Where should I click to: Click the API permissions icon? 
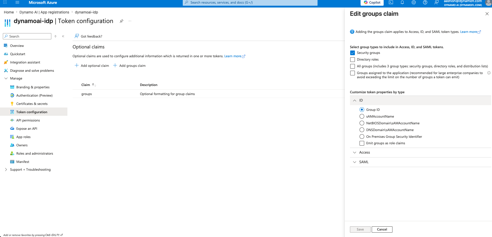click(x=12, y=120)
